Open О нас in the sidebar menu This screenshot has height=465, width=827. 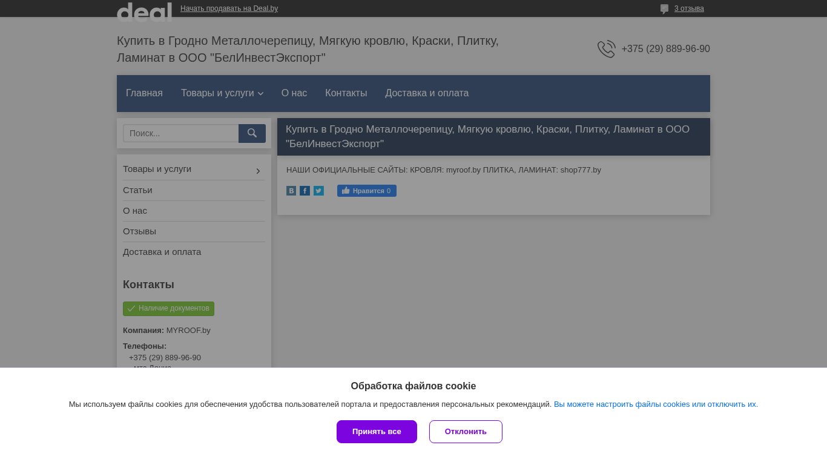coord(135,211)
